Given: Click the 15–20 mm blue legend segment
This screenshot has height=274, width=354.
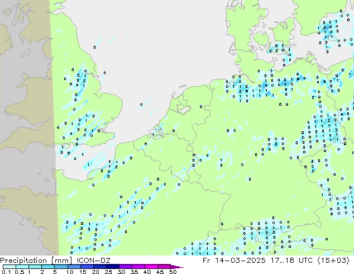Looking at the screenshot, I should (x=87, y=267).
